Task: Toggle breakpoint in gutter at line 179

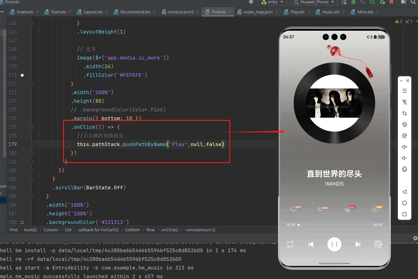Action: coord(22,144)
